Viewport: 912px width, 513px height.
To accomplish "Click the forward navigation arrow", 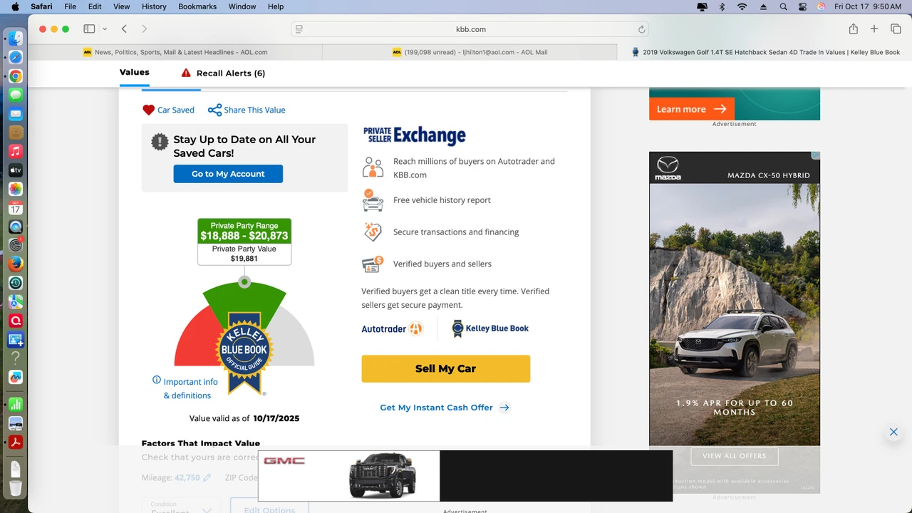I will [x=145, y=29].
